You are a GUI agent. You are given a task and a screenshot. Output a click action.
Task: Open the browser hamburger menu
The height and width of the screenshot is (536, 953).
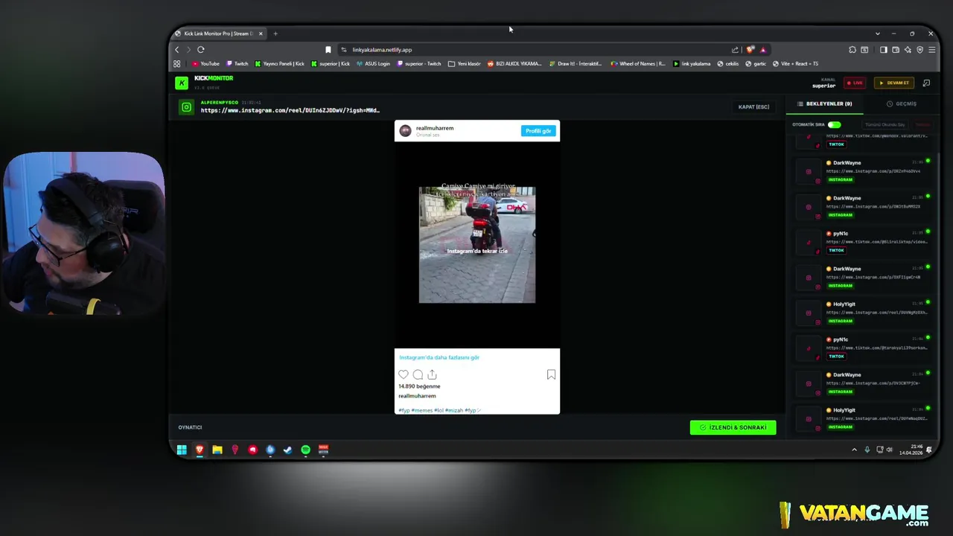point(931,50)
